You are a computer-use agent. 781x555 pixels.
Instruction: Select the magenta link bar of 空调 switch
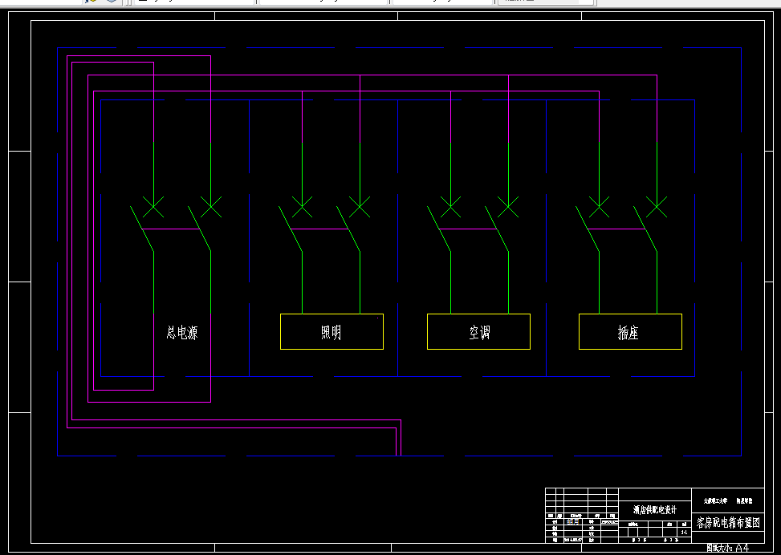coord(468,229)
